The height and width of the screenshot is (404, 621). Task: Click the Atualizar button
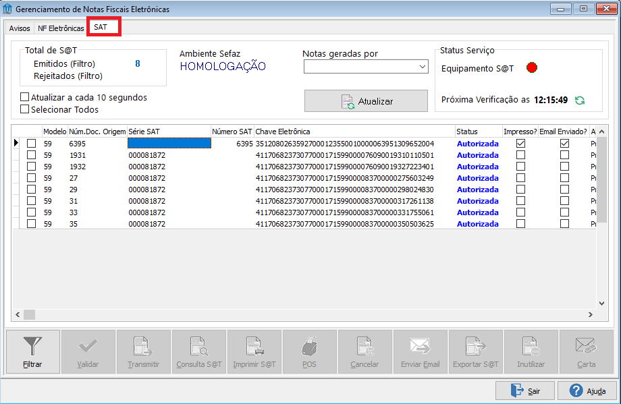point(366,101)
